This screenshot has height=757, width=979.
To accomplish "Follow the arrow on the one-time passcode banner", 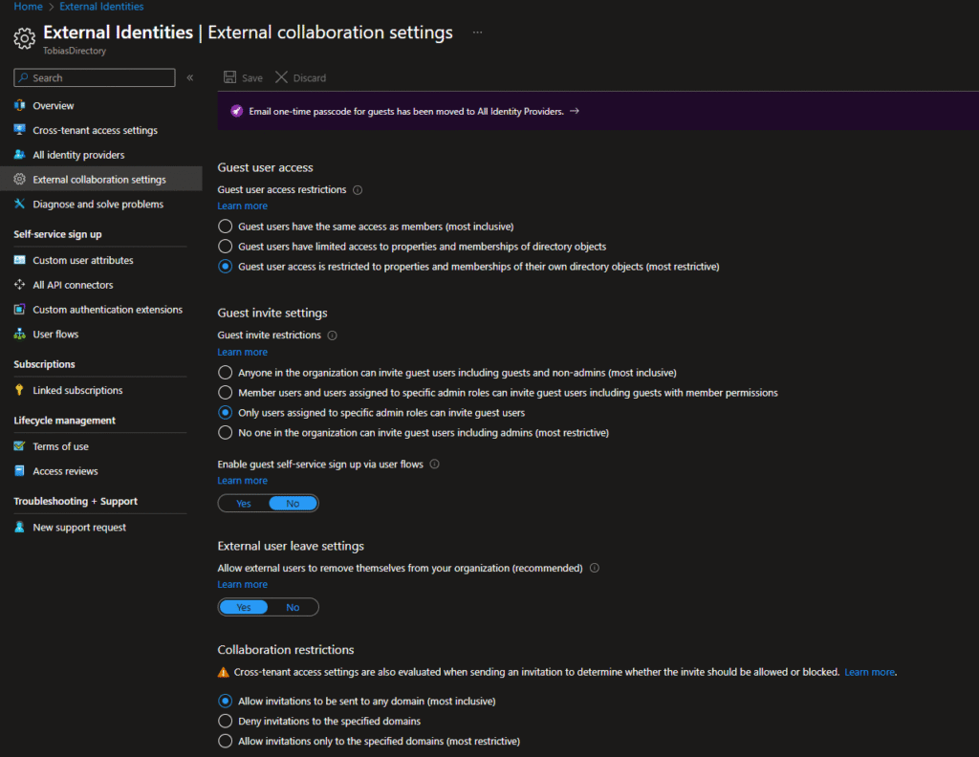I will coord(574,111).
